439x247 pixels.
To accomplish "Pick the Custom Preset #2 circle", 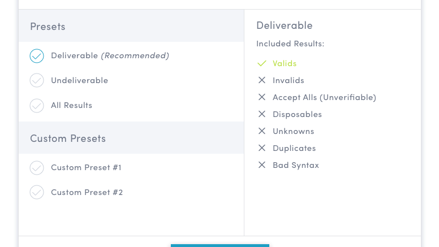I will pos(37,193).
